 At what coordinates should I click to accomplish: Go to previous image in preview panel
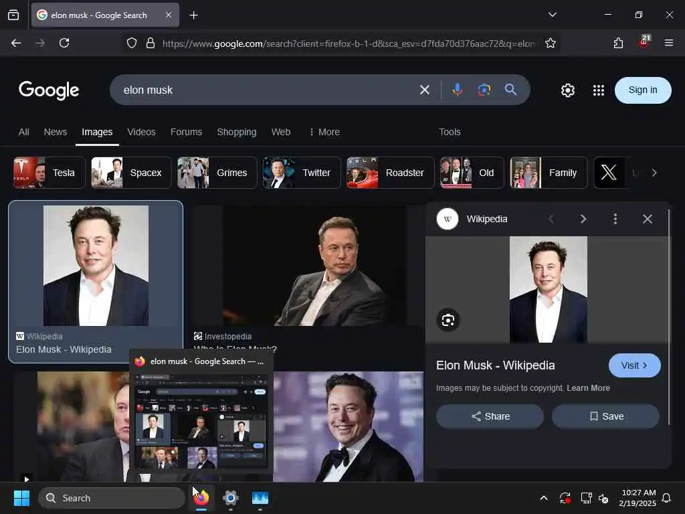[551, 219]
